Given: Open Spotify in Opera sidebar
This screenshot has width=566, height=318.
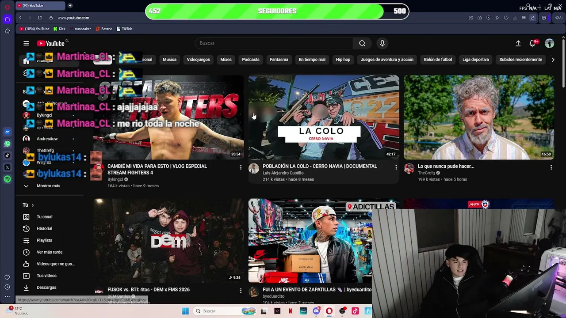Looking at the screenshot, I should click(x=7, y=179).
